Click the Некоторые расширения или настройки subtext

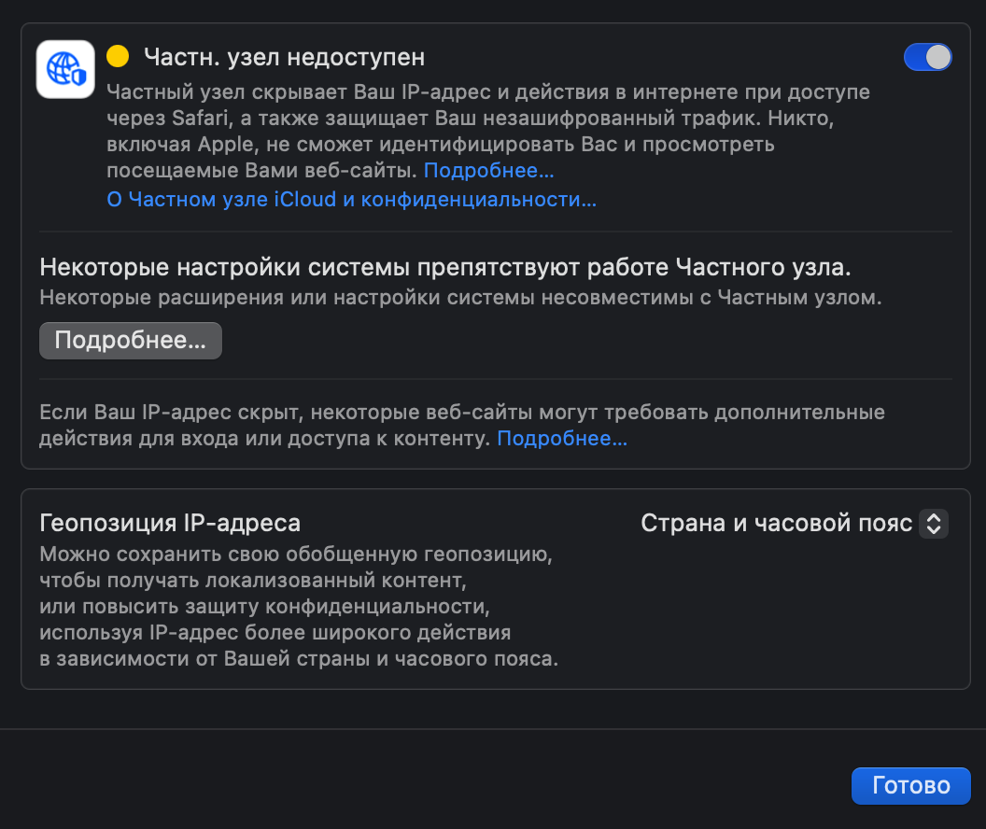point(460,299)
